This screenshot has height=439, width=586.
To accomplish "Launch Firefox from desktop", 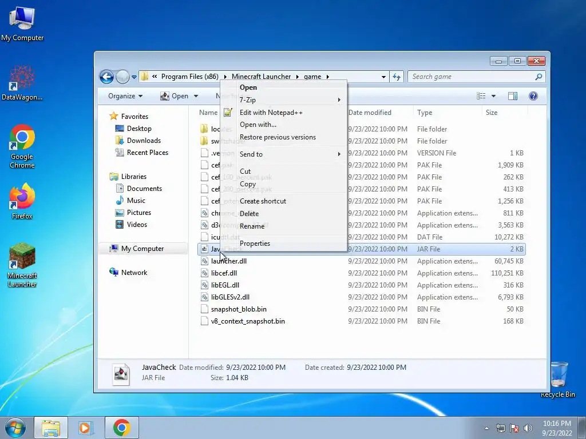I will pos(22,201).
